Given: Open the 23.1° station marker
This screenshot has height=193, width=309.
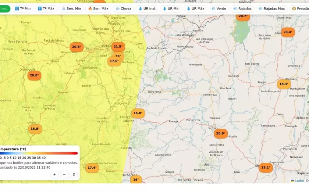Looking at the screenshot, I should coord(265,168).
